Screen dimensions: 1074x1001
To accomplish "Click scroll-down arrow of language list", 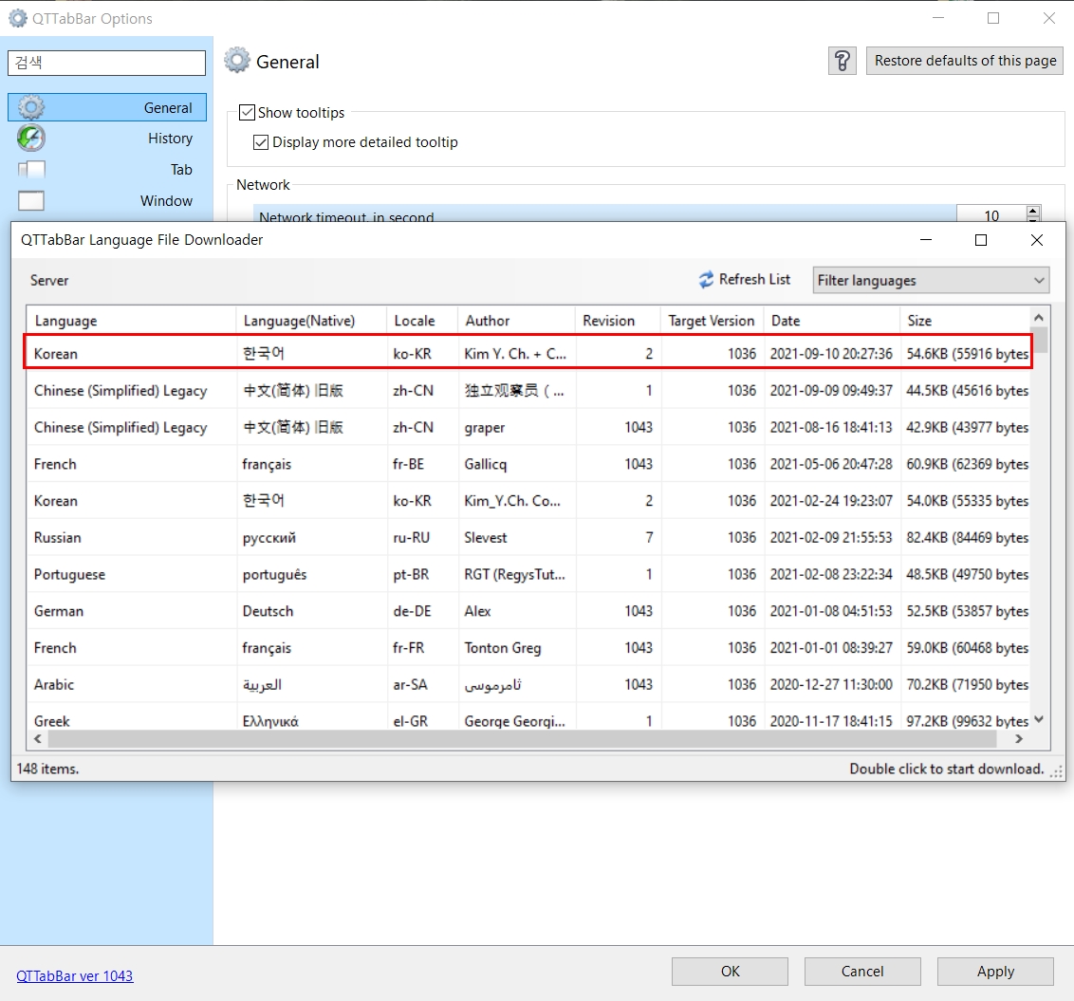I will click(1039, 719).
